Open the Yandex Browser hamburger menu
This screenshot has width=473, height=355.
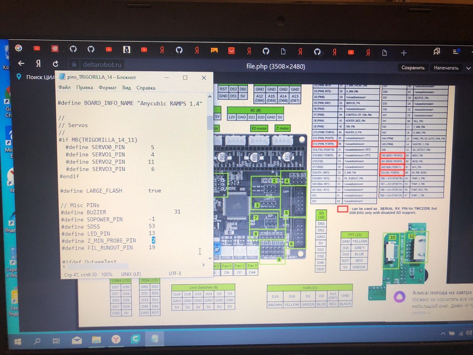pos(456,51)
